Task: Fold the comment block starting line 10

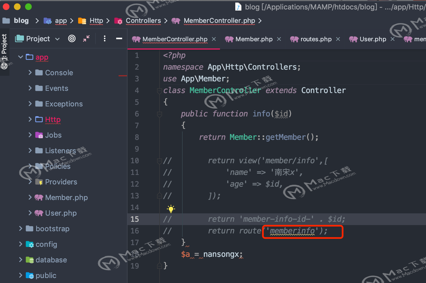Action: (x=160, y=161)
